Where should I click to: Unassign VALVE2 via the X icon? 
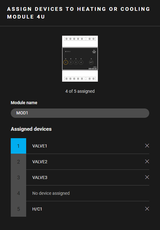[x=147, y=161]
